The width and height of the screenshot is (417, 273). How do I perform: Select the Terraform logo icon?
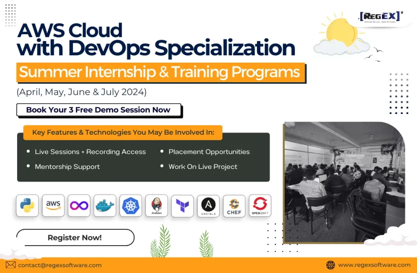[182, 206]
